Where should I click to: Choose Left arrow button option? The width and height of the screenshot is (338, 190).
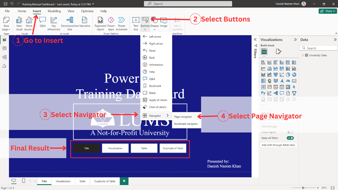(x=156, y=37)
